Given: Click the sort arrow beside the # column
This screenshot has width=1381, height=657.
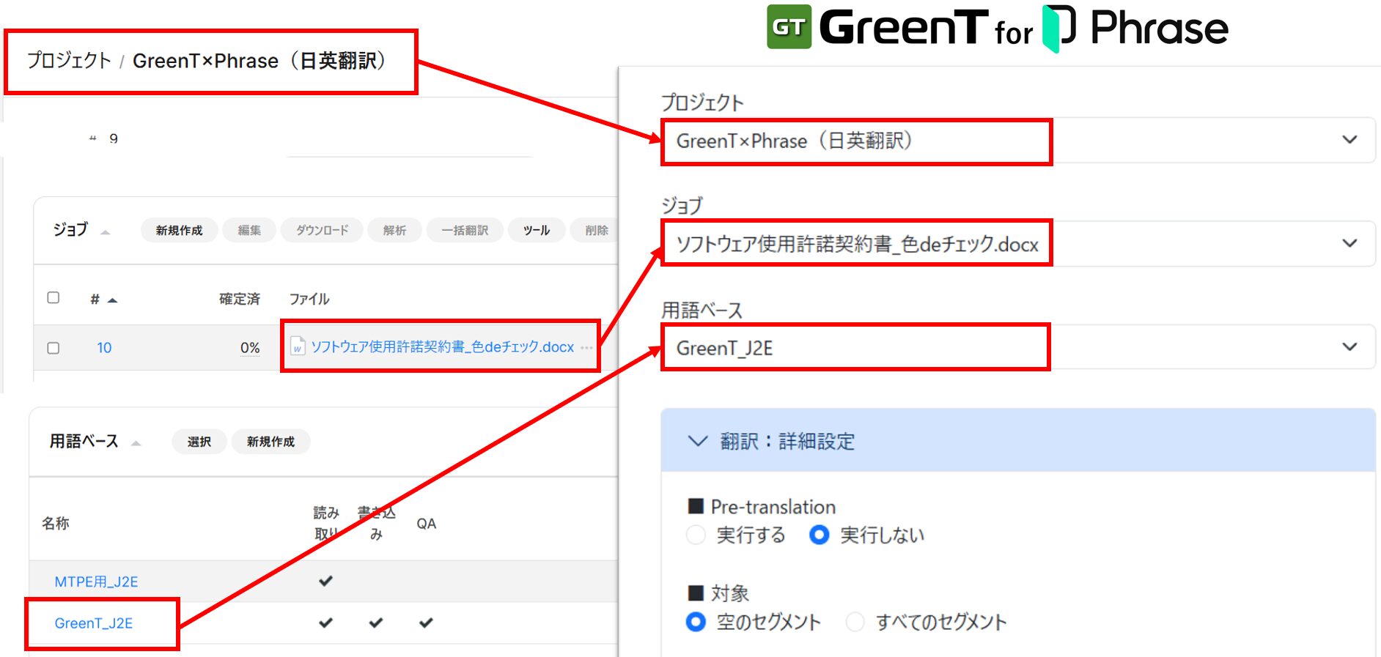Looking at the screenshot, I should point(112,300).
